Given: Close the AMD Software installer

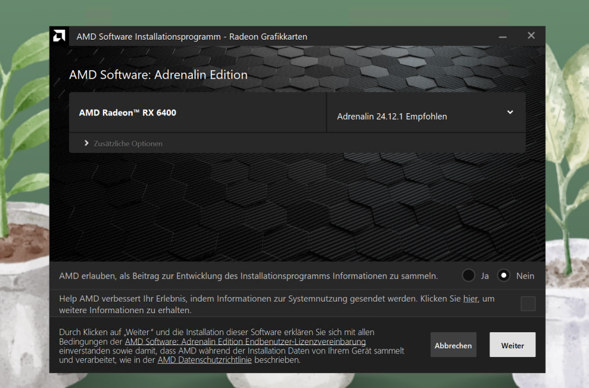Looking at the screenshot, I should tap(531, 36).
